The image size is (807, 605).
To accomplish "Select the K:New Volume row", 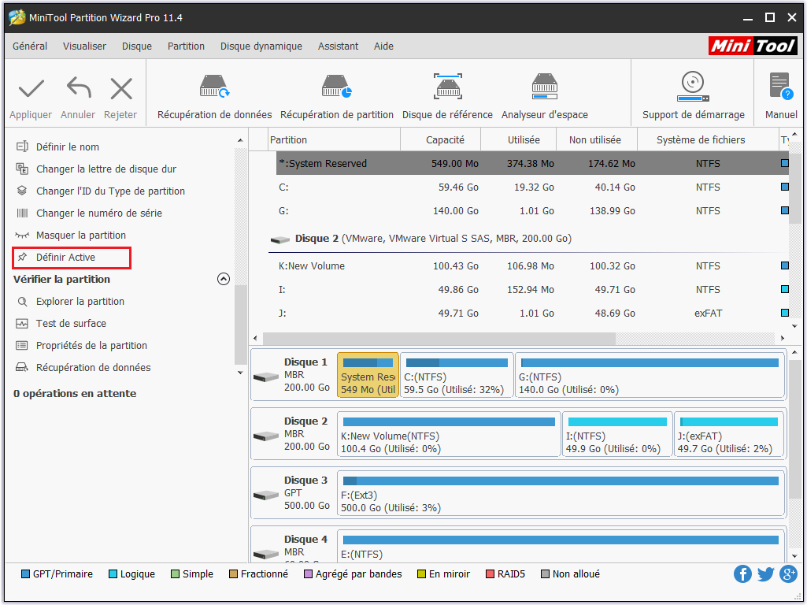I will coord(532,266).
